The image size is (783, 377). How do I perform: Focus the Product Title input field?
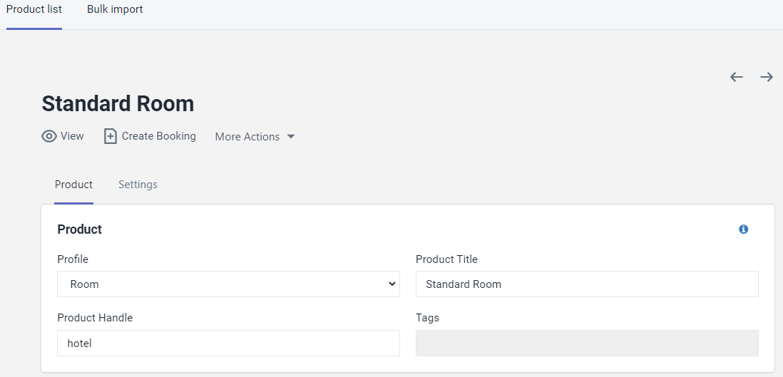587,284
